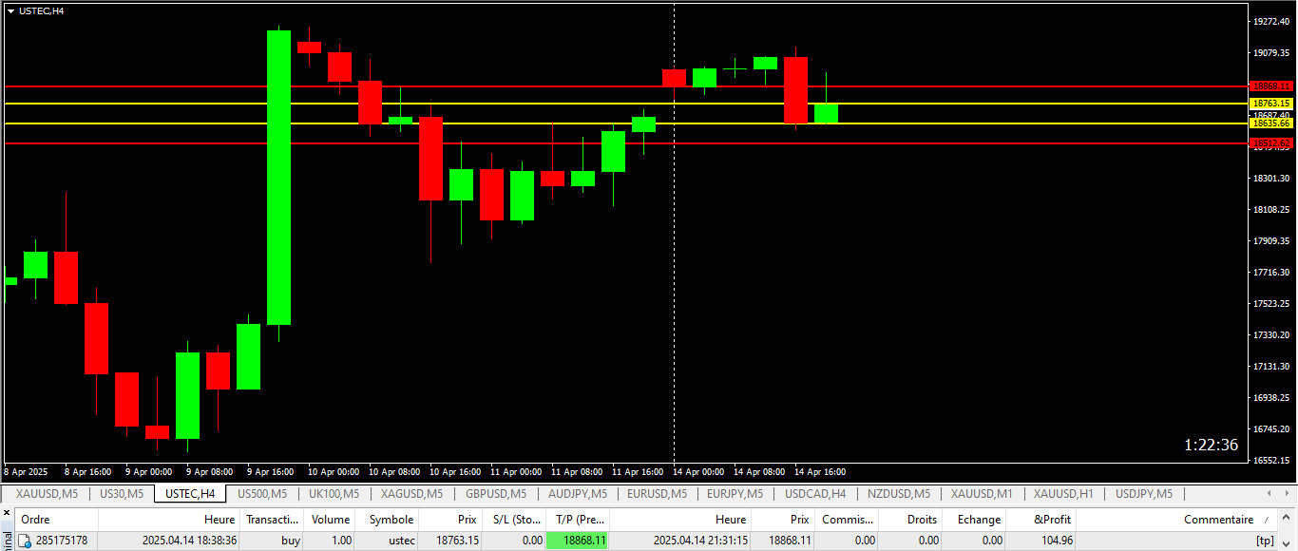Select the yellow 18763.15 price label
This screenshot has width=1298, height=551.
pos(1271,104)
